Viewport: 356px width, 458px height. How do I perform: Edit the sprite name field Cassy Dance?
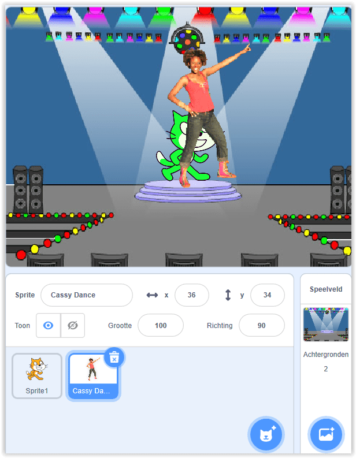pyautogui.click(x=87, y=295)
